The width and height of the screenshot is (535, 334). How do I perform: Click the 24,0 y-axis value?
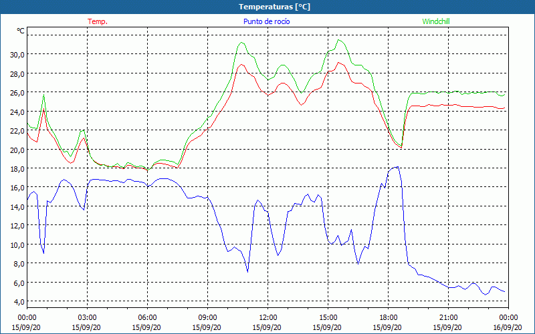[17, 112]
